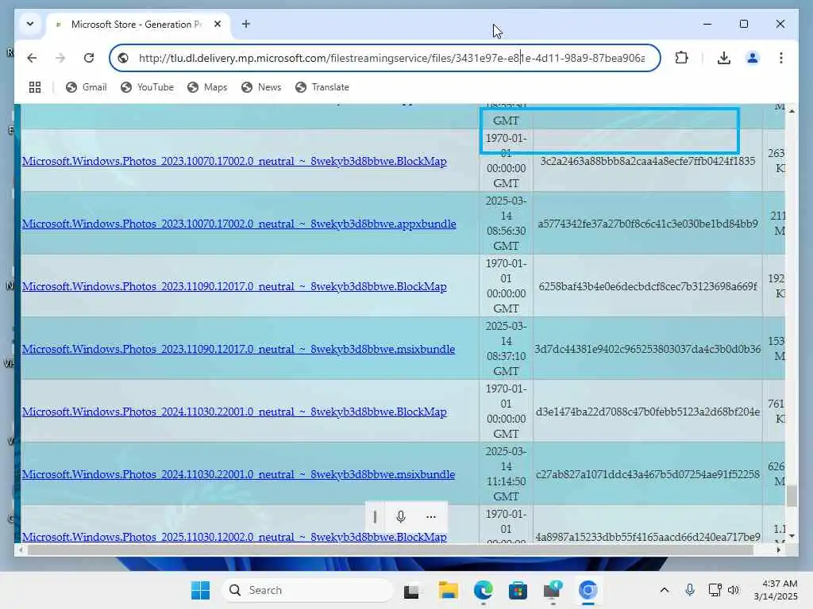Click the scroll down arrow of page
813x609 pixels.
(792, 536)
